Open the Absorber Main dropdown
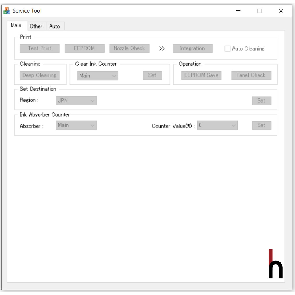 click(76, 125)
